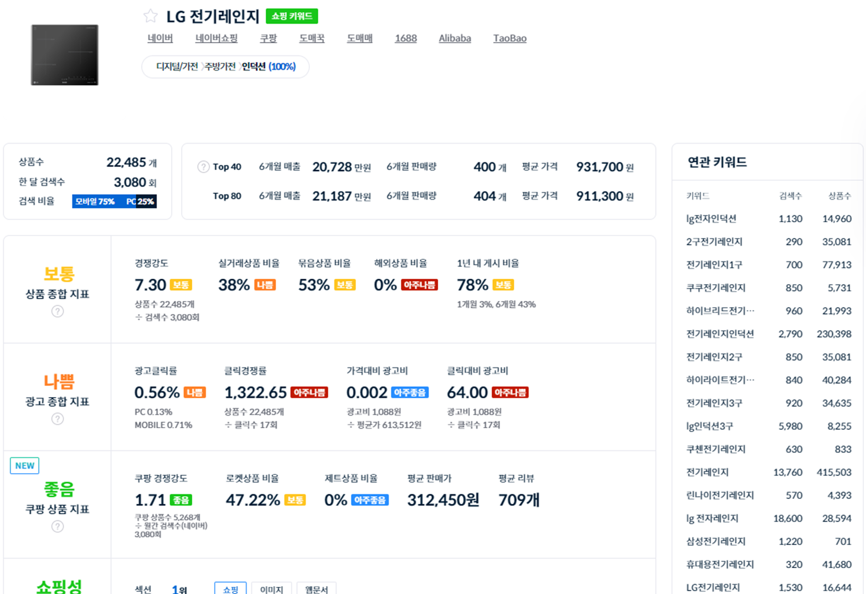
Task: Click related keyword 린나이전기레인지
Action: click(x=720, y=495)
